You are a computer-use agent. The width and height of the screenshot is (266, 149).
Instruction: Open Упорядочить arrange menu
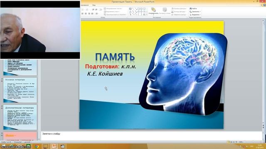153,11
